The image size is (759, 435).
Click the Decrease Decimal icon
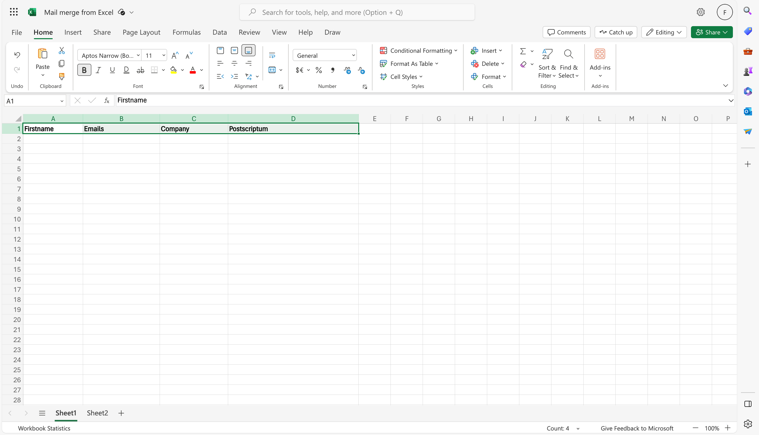click(x=361, y=70)
